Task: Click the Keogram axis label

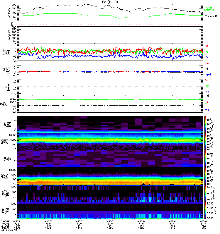Action: coord(9,35)
